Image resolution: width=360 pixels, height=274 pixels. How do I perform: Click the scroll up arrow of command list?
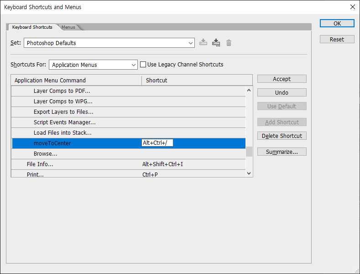249,90
